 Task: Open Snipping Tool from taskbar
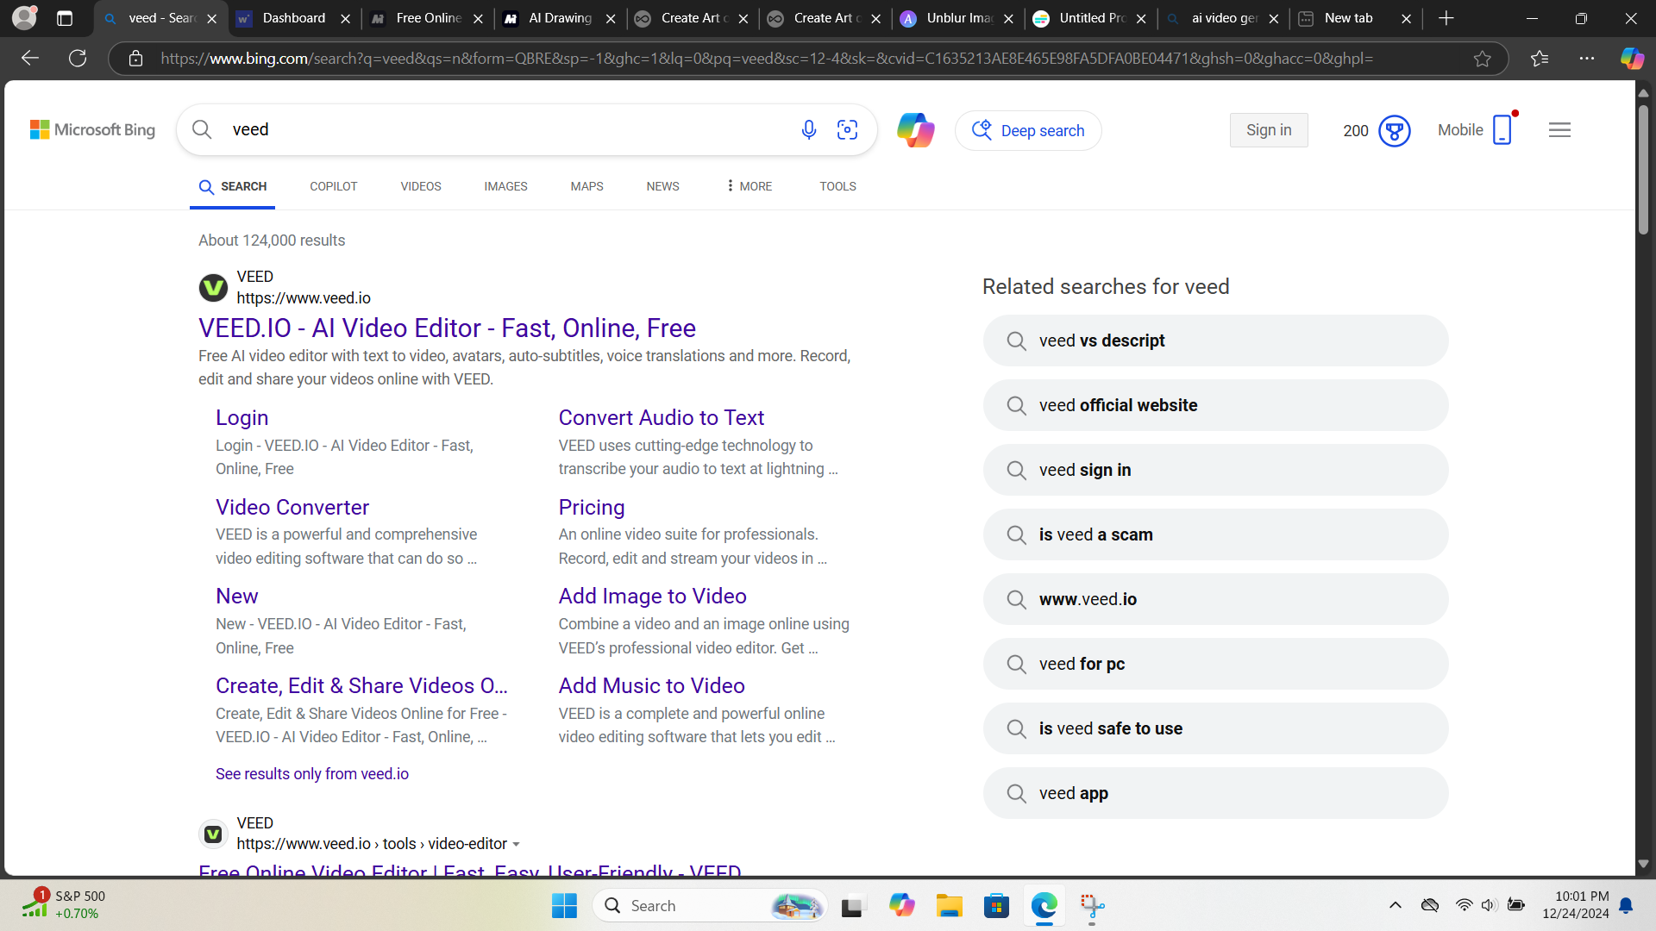pos(1092,906)
